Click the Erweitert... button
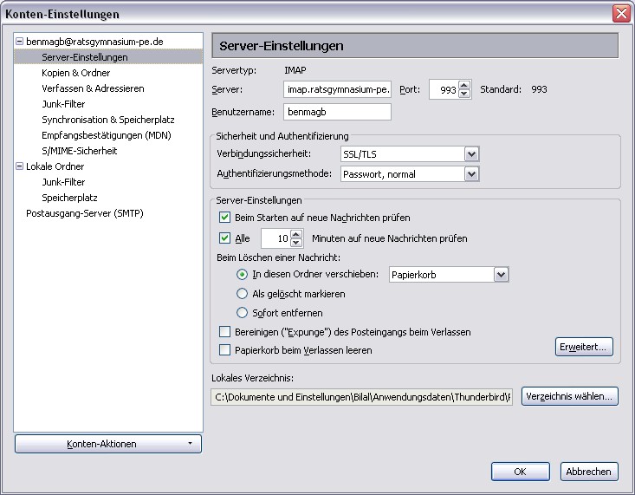Image resolution: width=635 pixels, height=495 pixels. pyautogui.click(x=584, y=347)
